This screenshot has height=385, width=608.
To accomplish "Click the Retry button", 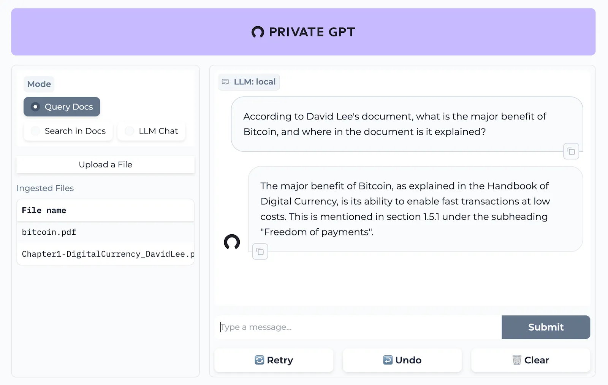I will (x=274, y=360).
